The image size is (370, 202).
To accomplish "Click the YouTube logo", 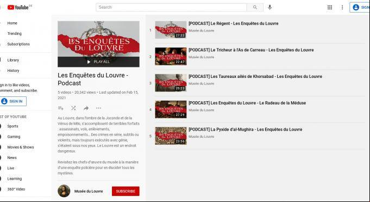I will click(18, 7).
